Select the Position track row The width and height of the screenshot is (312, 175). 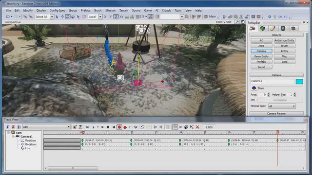pos(30,140)
